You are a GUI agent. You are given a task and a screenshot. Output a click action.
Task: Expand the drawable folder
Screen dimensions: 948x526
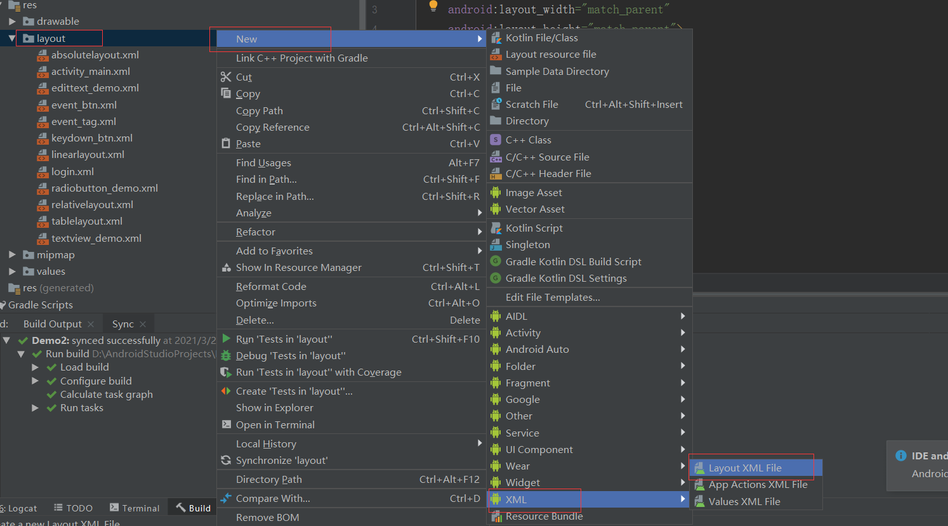point(12,22)
